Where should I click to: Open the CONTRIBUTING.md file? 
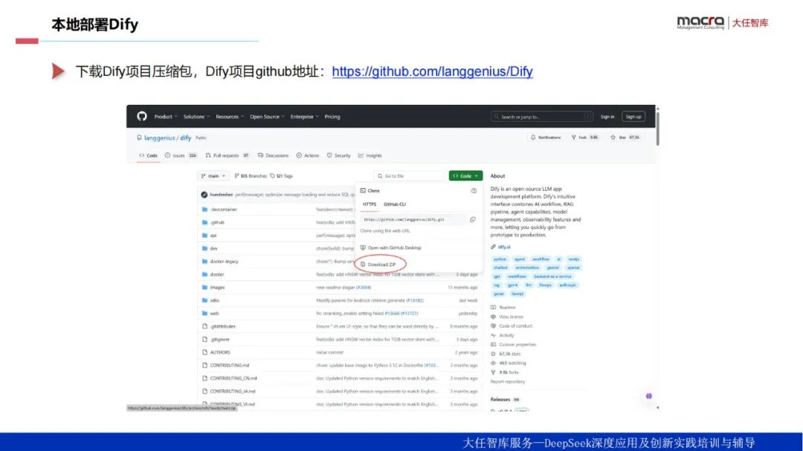tap(230, 366)
